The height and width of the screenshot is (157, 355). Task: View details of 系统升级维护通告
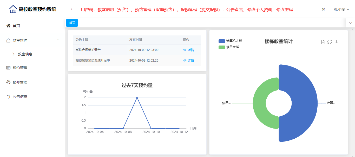click(x=189, y=50)
